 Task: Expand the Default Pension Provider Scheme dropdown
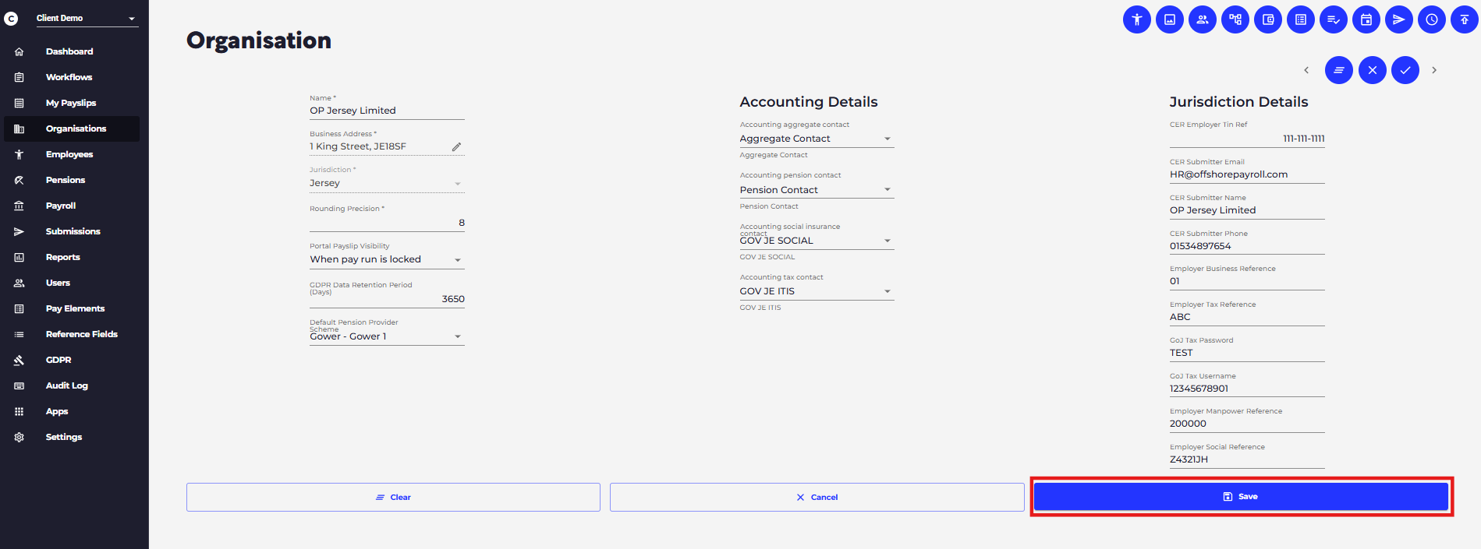387,336
